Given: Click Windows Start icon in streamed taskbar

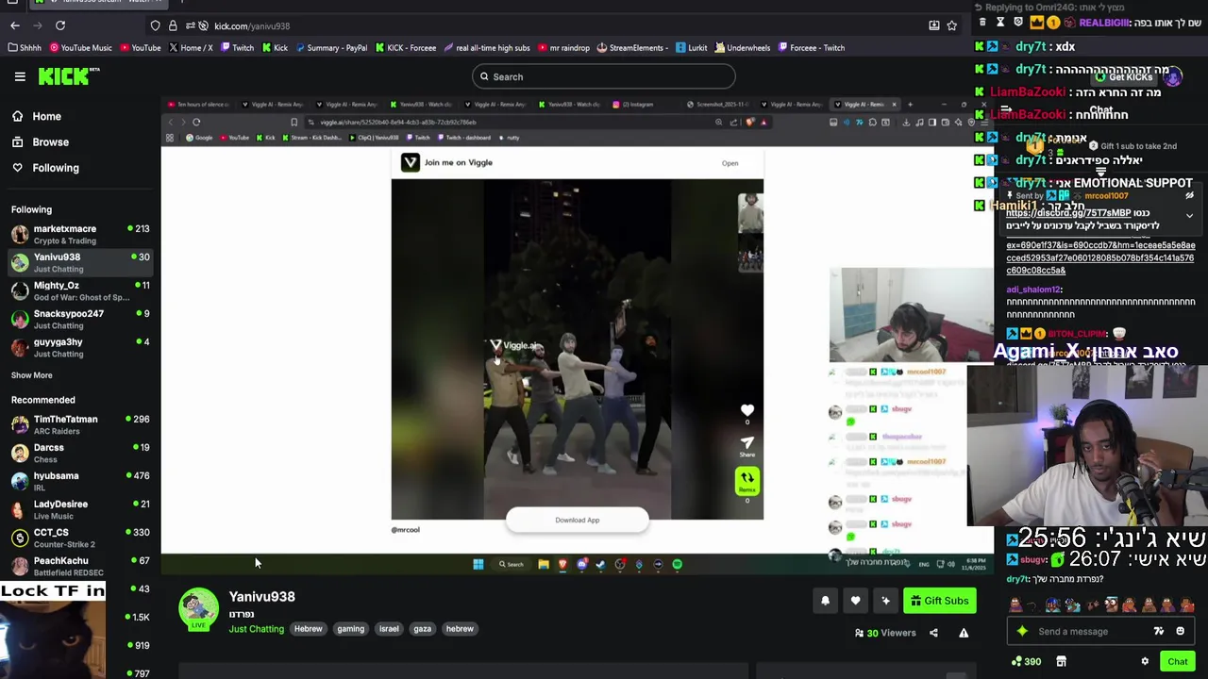Looking at the screenshot, I should pos(478,564).
